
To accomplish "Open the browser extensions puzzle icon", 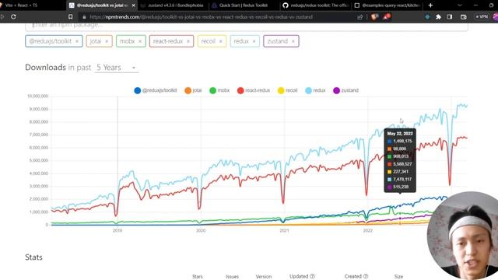I will 438,17.
